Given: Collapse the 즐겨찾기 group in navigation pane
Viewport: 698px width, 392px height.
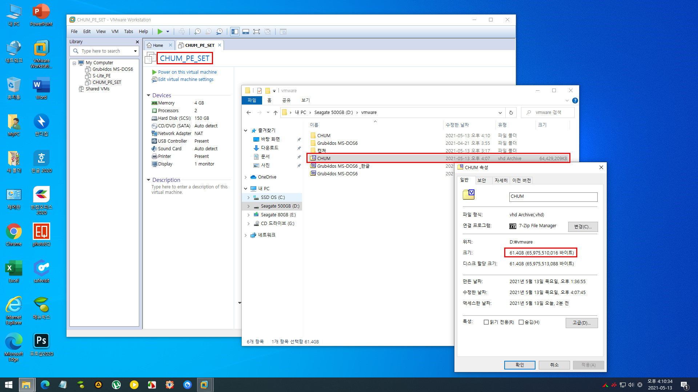Looking at the screenshot, I should [246, 131].
